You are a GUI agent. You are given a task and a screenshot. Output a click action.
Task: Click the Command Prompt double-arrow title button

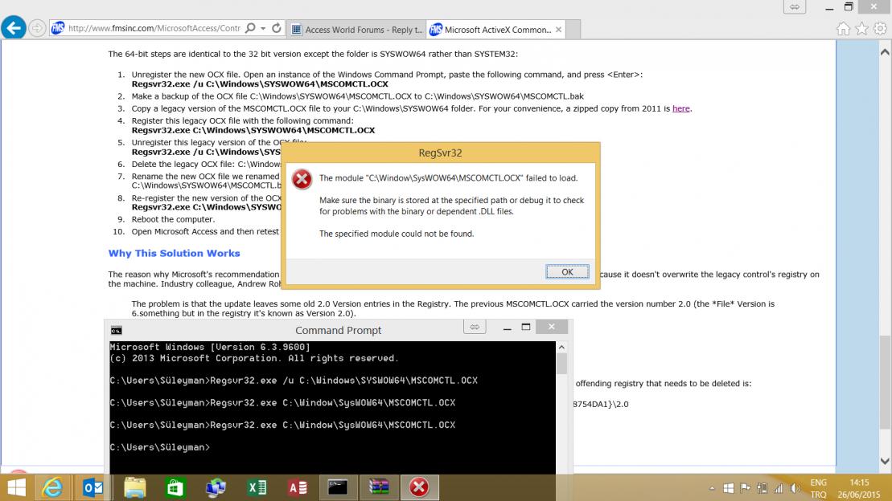click(x=475, y=327)
